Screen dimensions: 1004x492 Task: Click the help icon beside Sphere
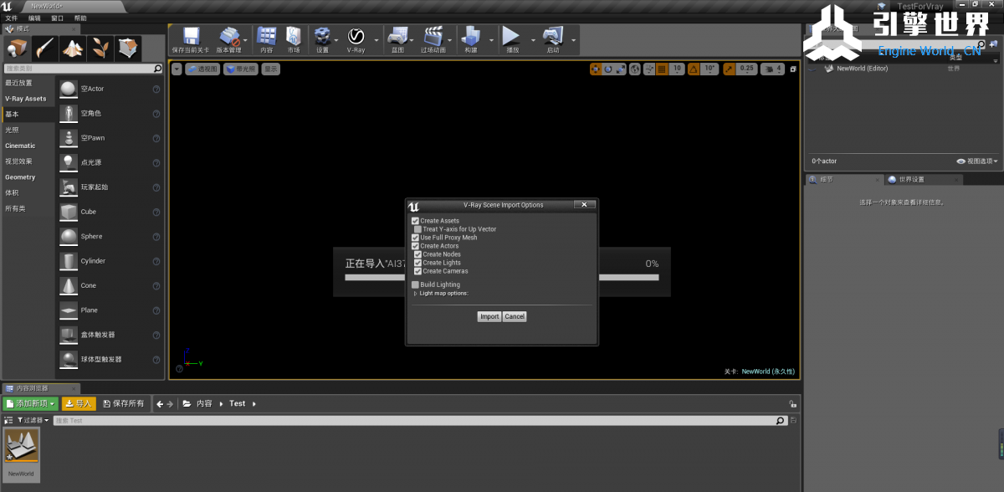(156, 237)
